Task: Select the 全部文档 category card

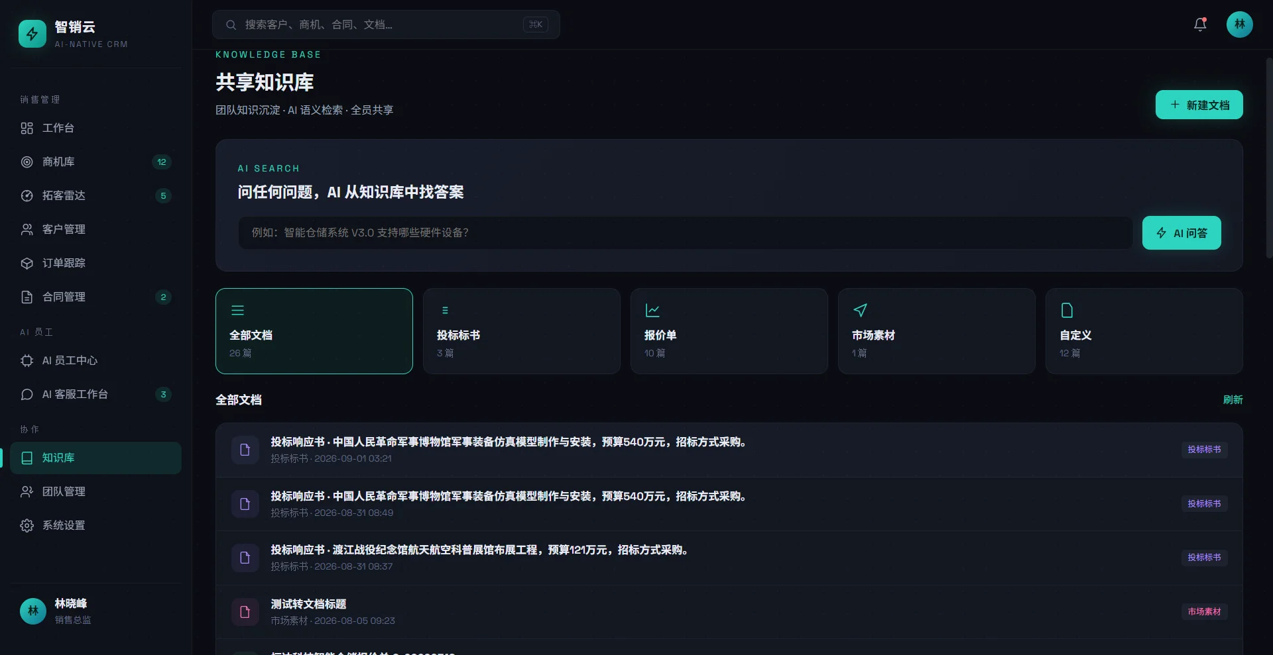Action: pos(314,331)
